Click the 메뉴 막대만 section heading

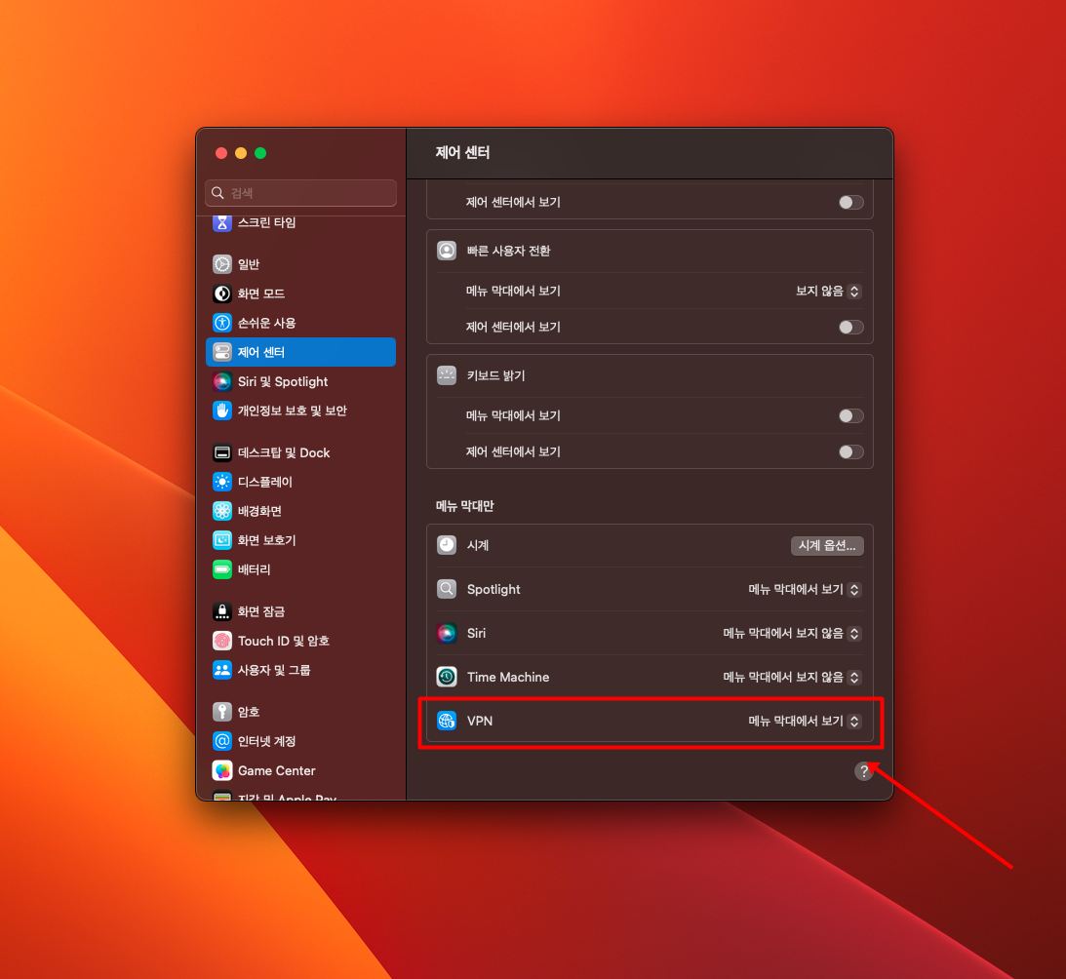[x=465, y=506]
